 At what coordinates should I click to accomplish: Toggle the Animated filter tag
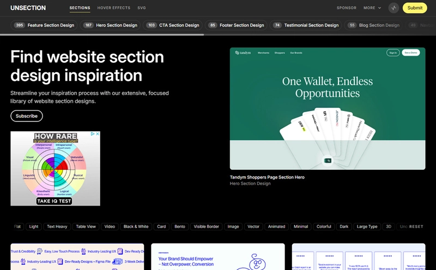pos(276,226)
